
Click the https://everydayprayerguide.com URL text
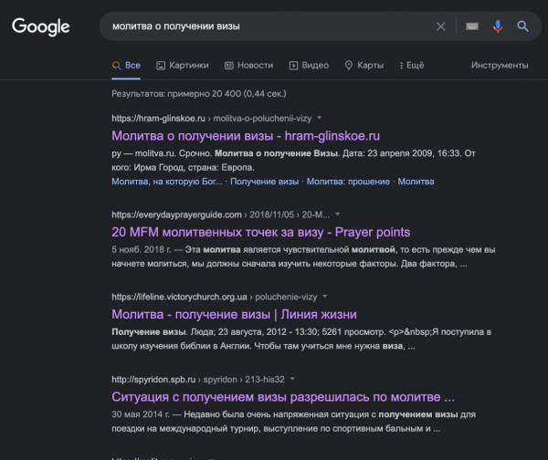(x=176, y=214)
